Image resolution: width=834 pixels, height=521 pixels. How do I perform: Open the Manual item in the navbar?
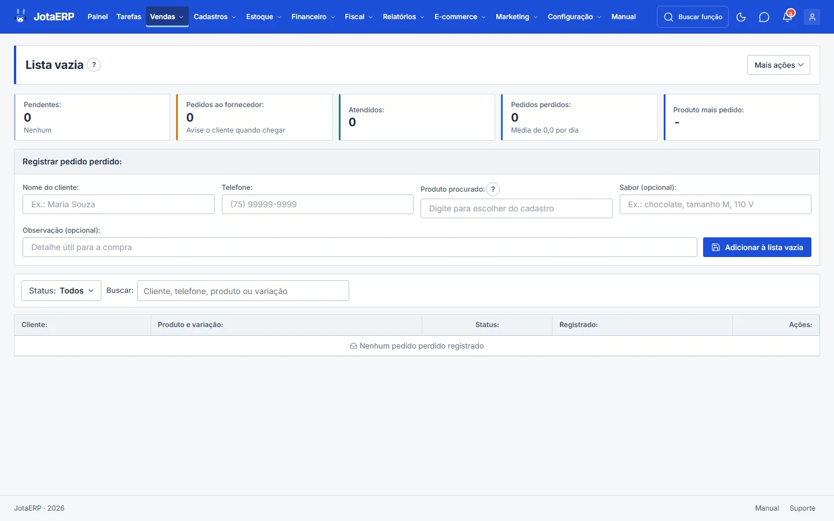click(624, 17)
